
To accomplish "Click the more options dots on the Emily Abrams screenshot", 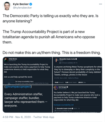I will click(x=51, y=59).
